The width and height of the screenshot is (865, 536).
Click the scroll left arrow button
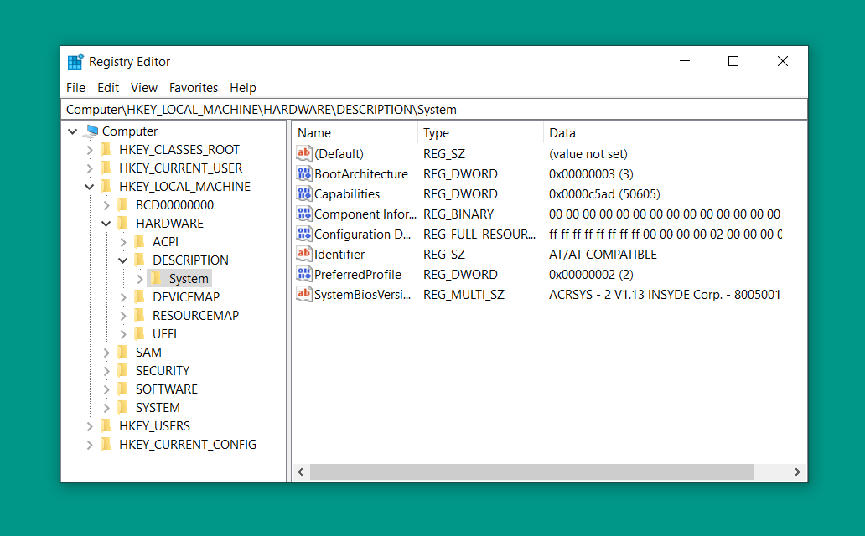pos(301,472)
